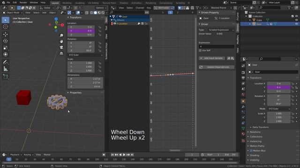This screenshot has width=300, height=168.
Task: Pick the Measure tool
Action: [6, 69]
